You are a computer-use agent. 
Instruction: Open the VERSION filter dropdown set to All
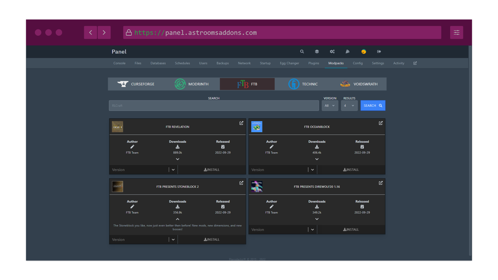(x=330, y=105)
